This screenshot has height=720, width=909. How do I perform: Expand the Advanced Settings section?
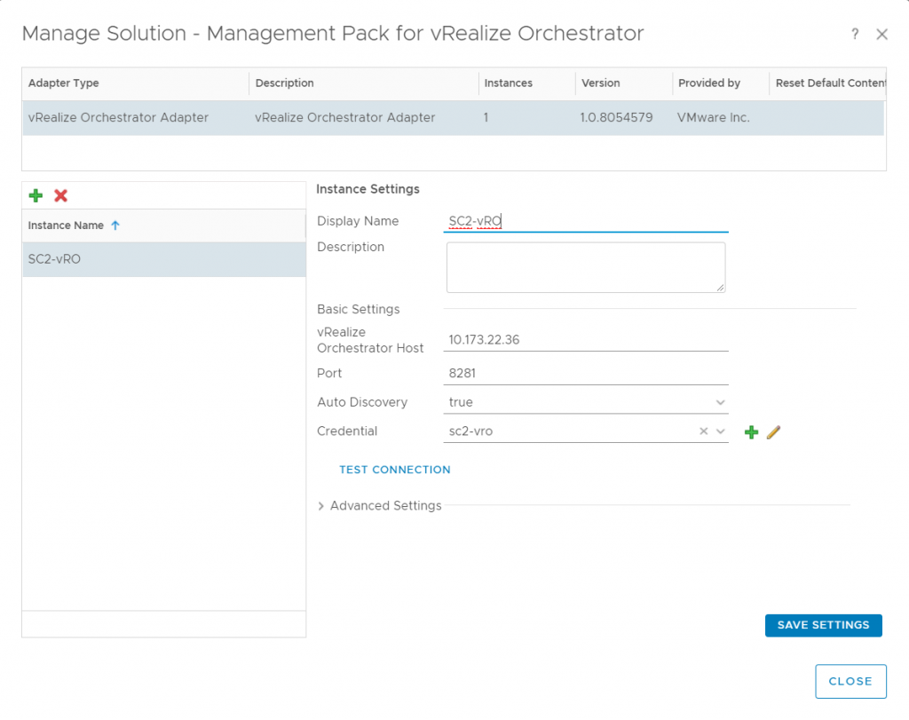(x=321, y=506)
